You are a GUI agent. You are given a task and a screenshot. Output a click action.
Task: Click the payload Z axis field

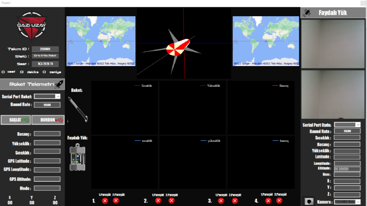pos(347,194)
